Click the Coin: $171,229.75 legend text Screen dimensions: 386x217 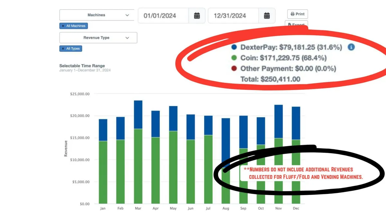tap(283, 58)
